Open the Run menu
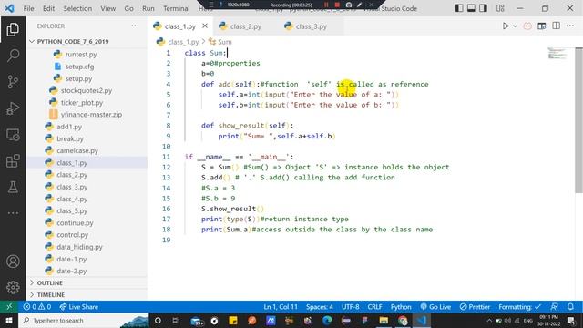The height and width of the screenshot is (328, 583). click(148, 8)
